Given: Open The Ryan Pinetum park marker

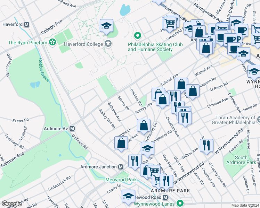Looking at the screenshot, I should [52, 43].
